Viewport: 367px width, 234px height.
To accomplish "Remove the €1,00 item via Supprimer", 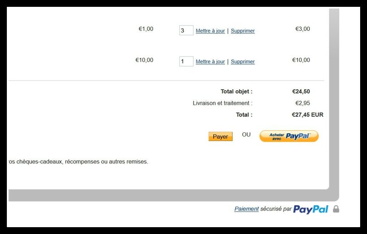I will [243, 31].
